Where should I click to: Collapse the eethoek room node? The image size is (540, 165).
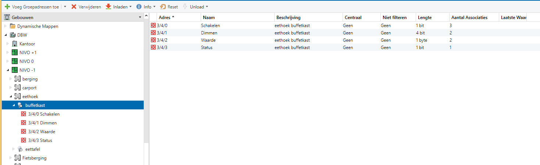tap(11, 97)
